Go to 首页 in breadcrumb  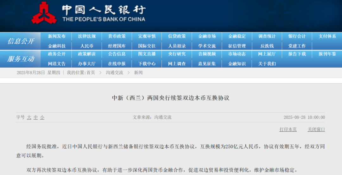(x=91, y=73)
